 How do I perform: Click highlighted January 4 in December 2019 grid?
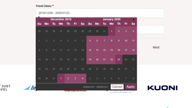(x=82, y=78)
